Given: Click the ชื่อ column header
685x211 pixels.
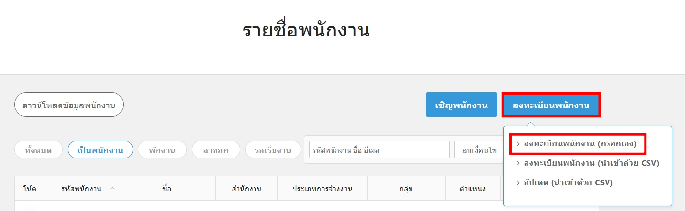Looking at the screenshot, I should pyautogui.click(x=167, y=189).
